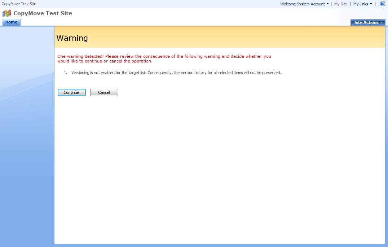Click the empty blue left sidebar panel
This screenshot has height=247, width=388.
click(x=27, y=144)
